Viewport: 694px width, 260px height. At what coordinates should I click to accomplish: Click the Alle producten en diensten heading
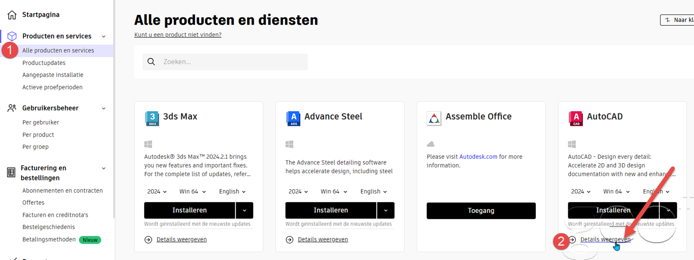pyautogui.click(x=226, y=20)
